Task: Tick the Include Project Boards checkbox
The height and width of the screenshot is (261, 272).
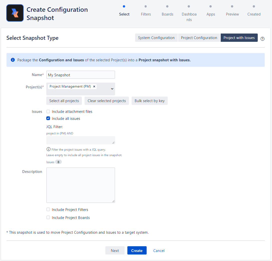Action: 48,218
